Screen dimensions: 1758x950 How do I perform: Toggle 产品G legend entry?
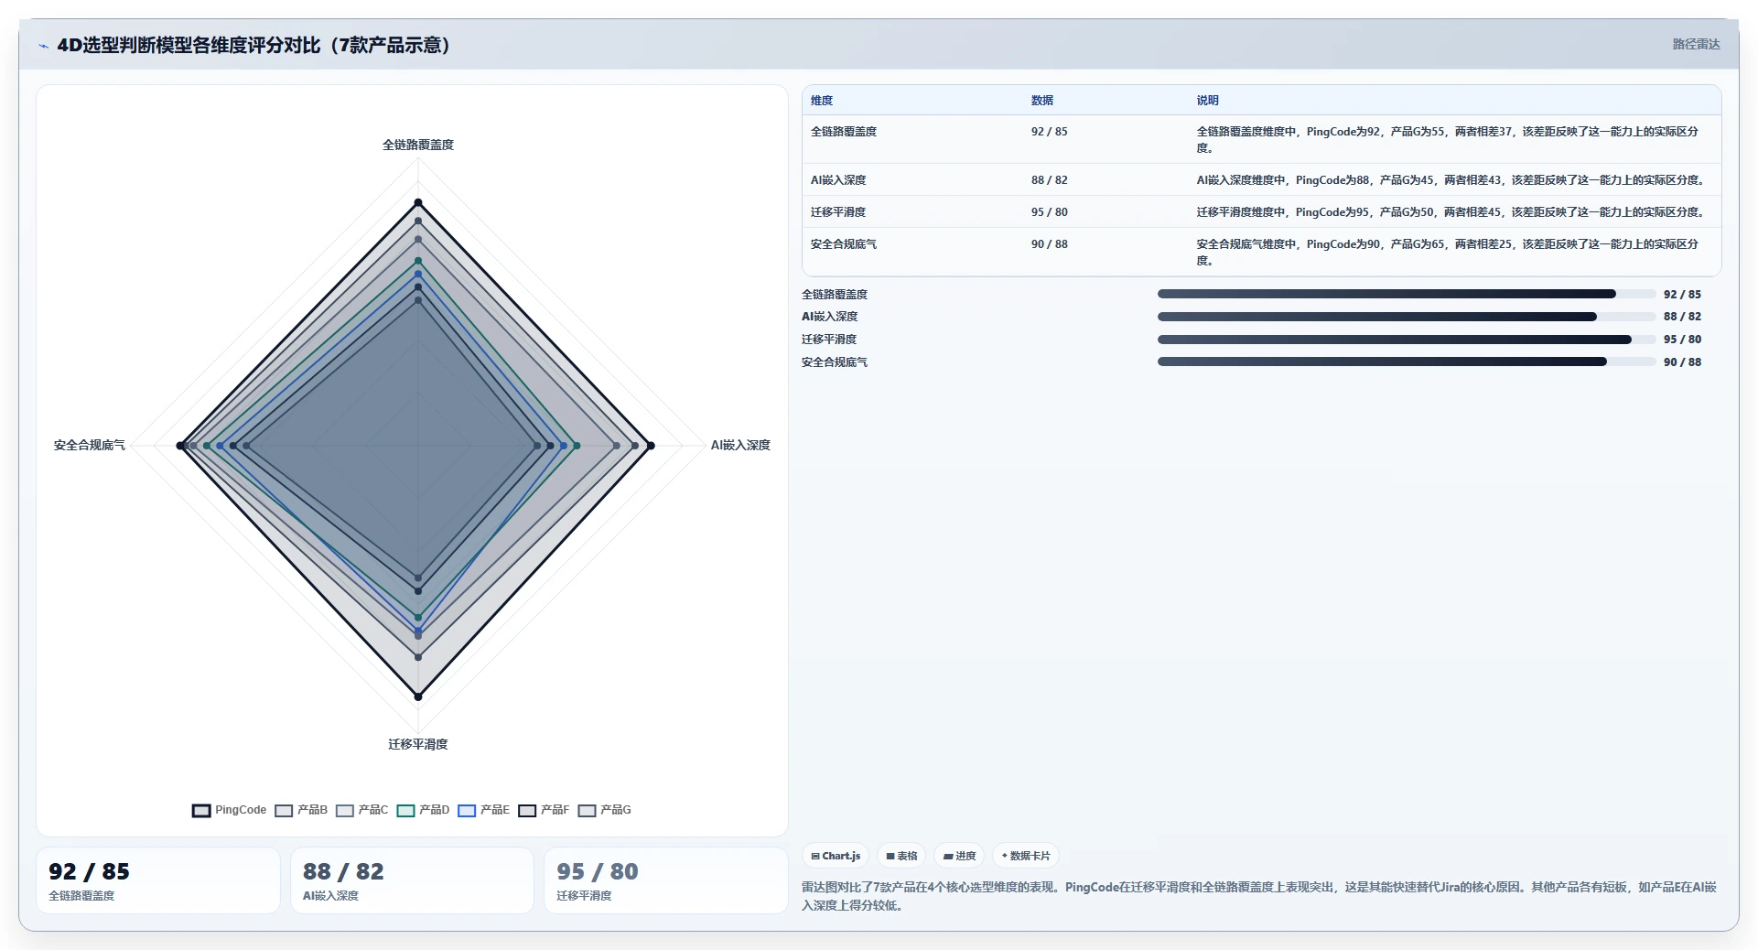coord(605,810)
